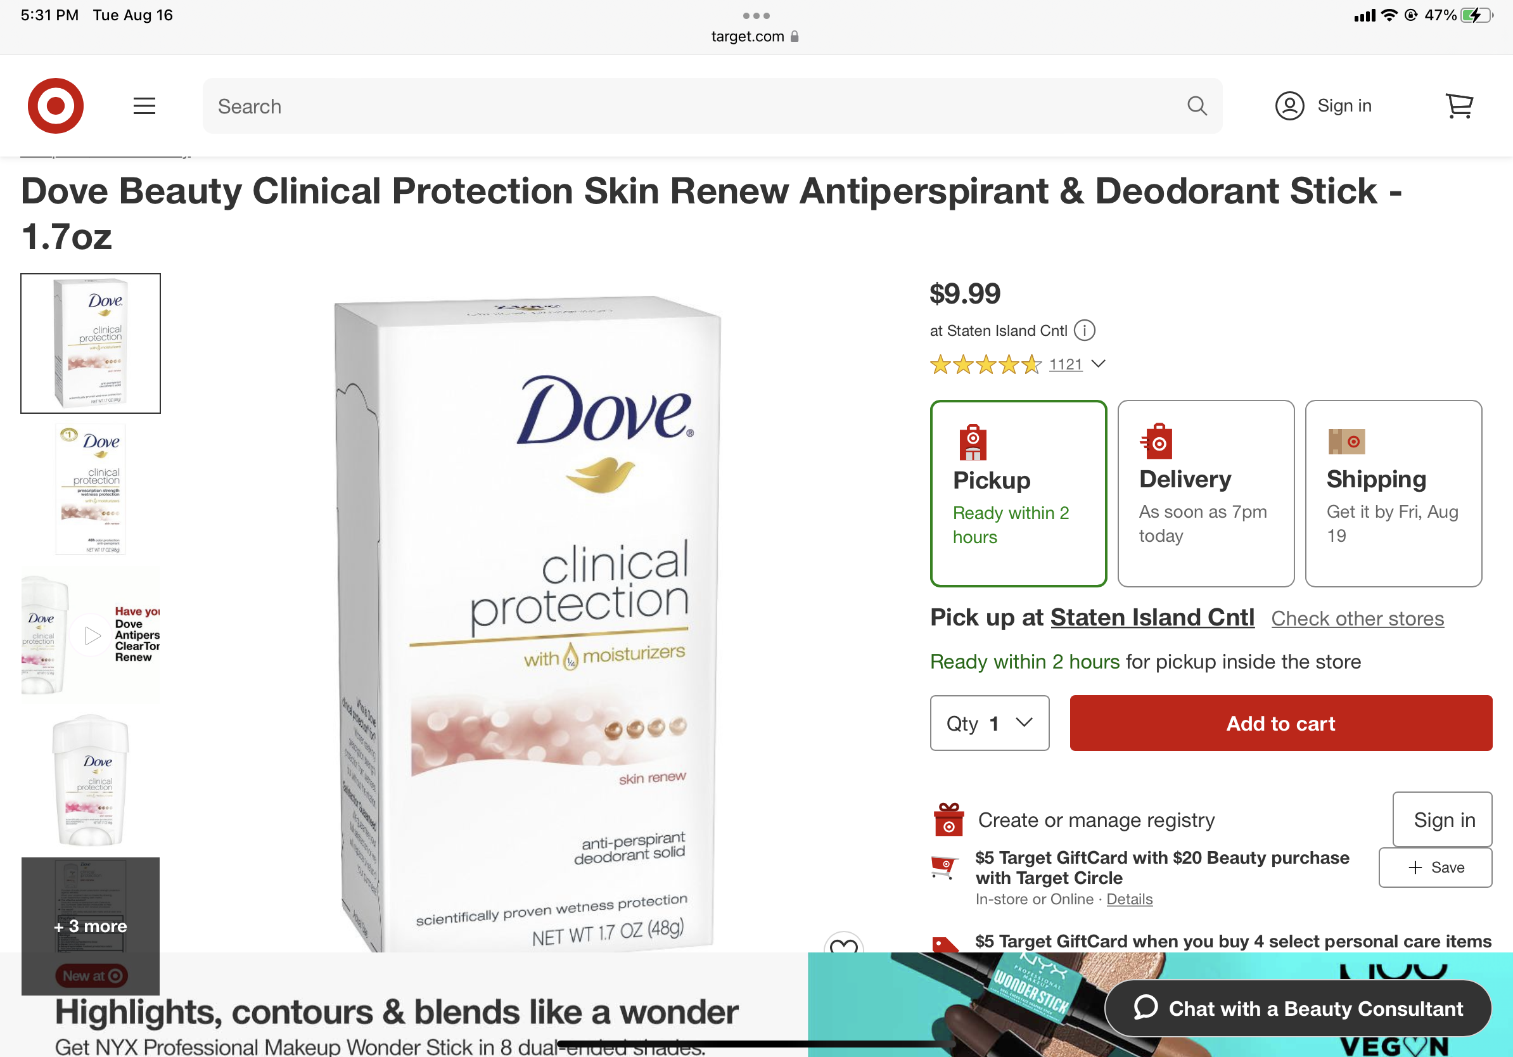
Task: Select the Delivery fulfillment option
Action: pyautogui.click(x=1205, y=493)
